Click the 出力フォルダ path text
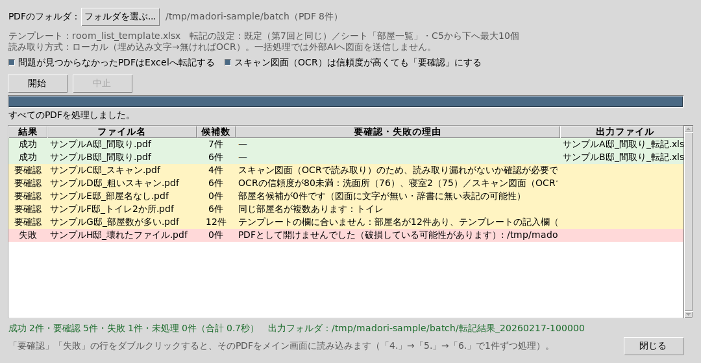The image size is (701, 363). (426, 328)
